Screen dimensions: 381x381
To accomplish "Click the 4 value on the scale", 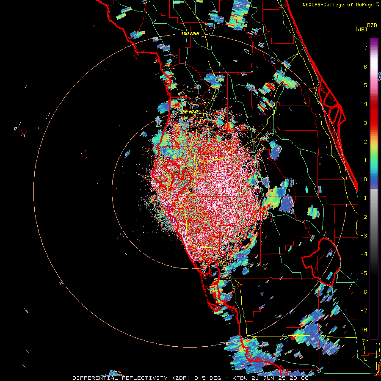I will pyautogui.click(x=365, y=104).
